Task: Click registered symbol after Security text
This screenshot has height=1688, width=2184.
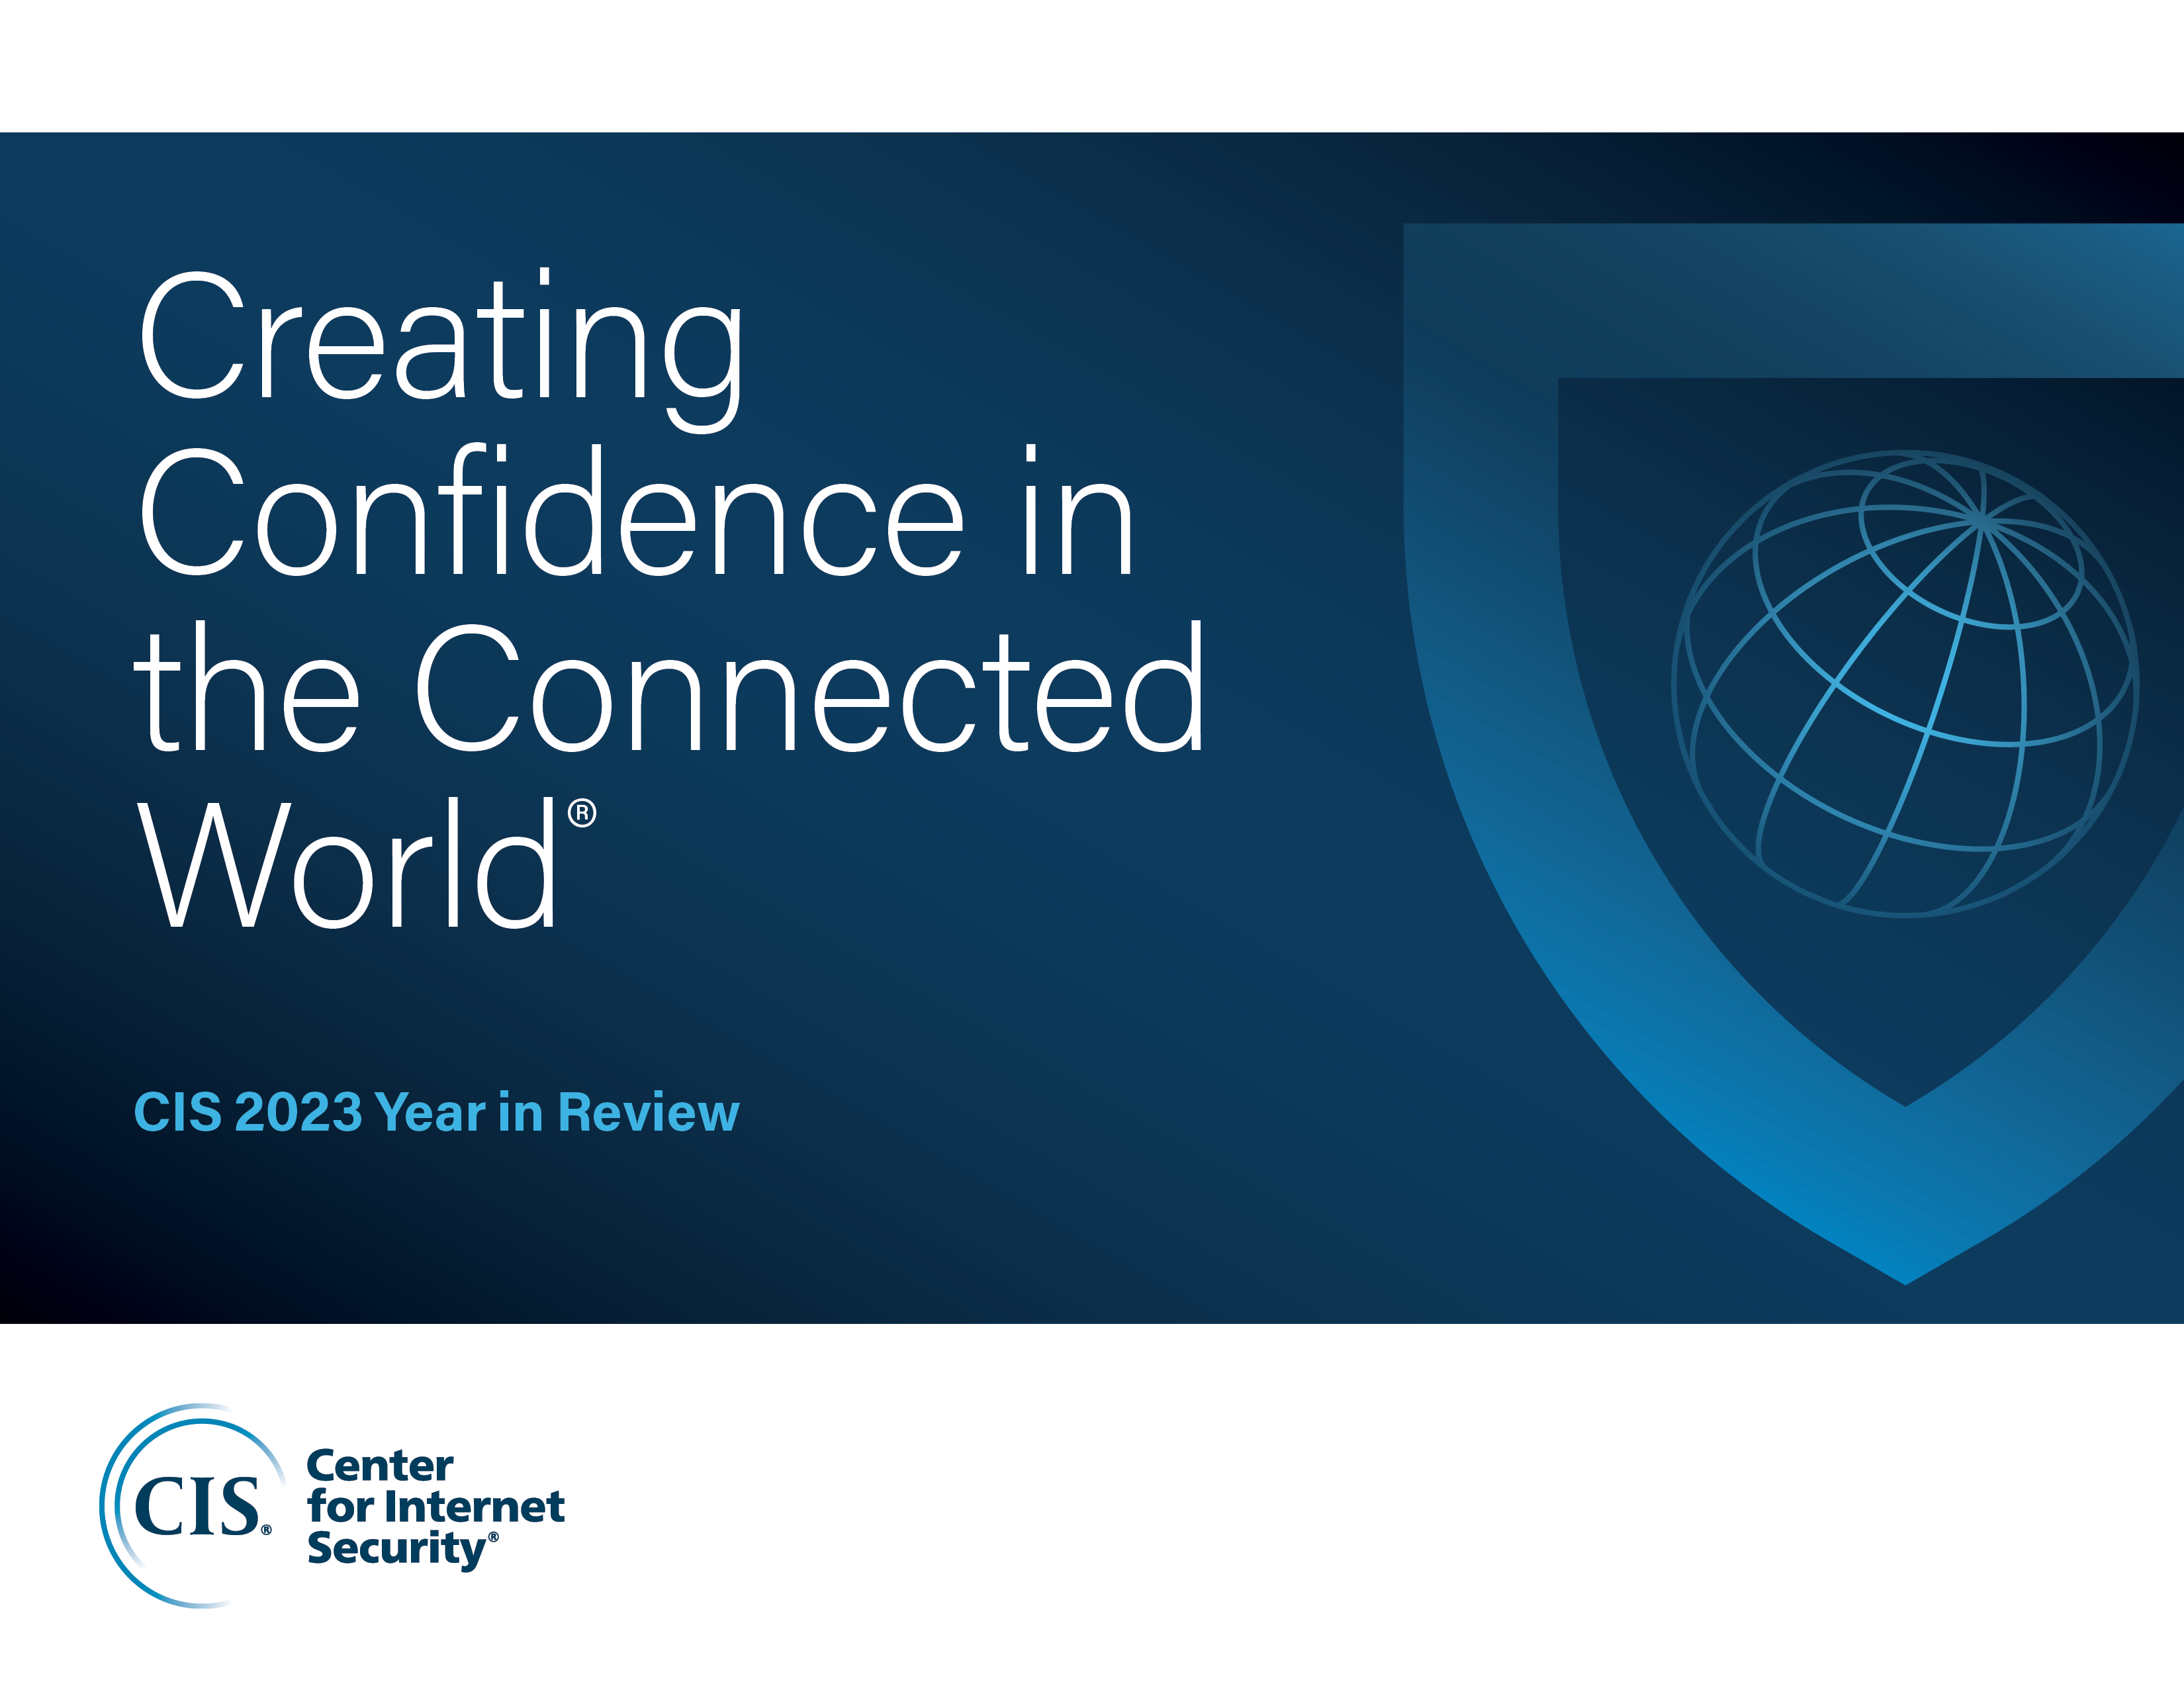Action: click(493, 1538)
